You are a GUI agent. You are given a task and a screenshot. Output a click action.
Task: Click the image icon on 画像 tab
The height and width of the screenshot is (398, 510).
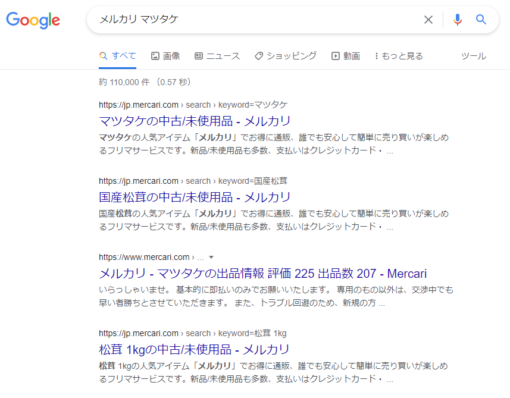pyautogui.click(x=155, y=56)
